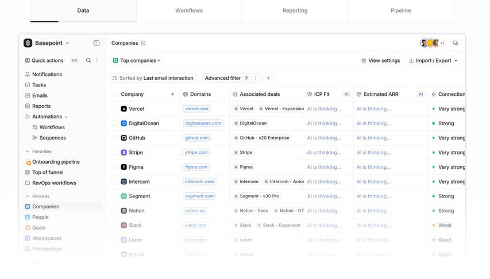Tick the Vercel row checkbox
This screenshot has height=279, width=490.
click(x=114, y=108)
